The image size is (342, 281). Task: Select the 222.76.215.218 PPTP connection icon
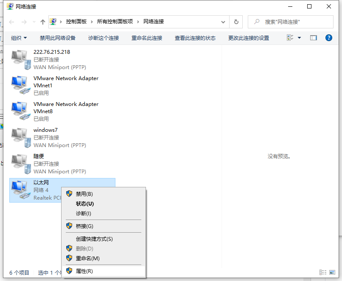tap(20, 59)
